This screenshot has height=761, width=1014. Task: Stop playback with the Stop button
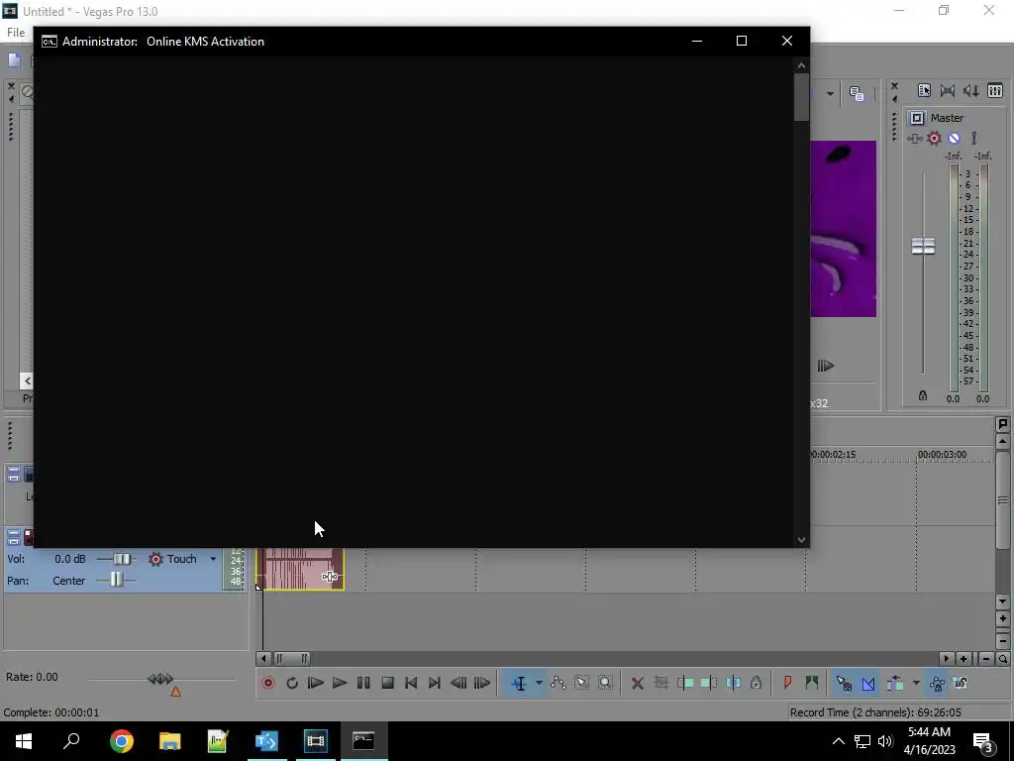[387, 683]
